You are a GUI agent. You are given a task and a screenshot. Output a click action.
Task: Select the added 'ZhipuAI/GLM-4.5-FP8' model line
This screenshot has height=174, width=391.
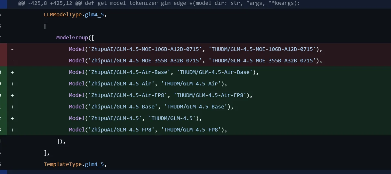[195, 130]
